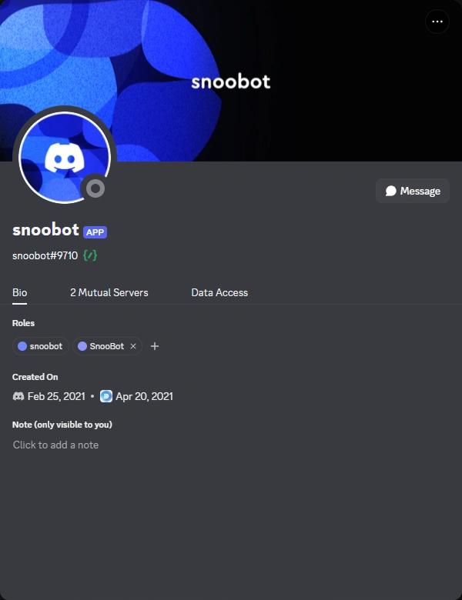Click the snoobot#9710 username tag
This screenshot has height=600, width=462.
pos(45,255)
